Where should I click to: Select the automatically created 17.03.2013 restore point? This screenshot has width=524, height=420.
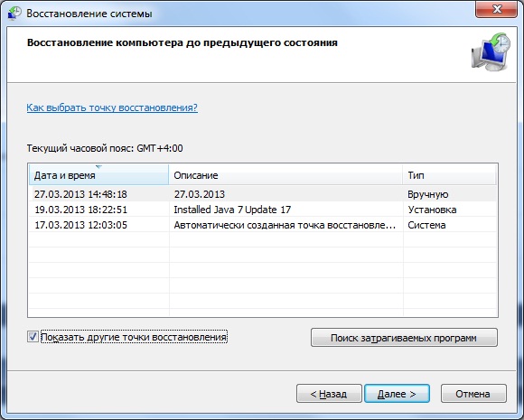263,225
